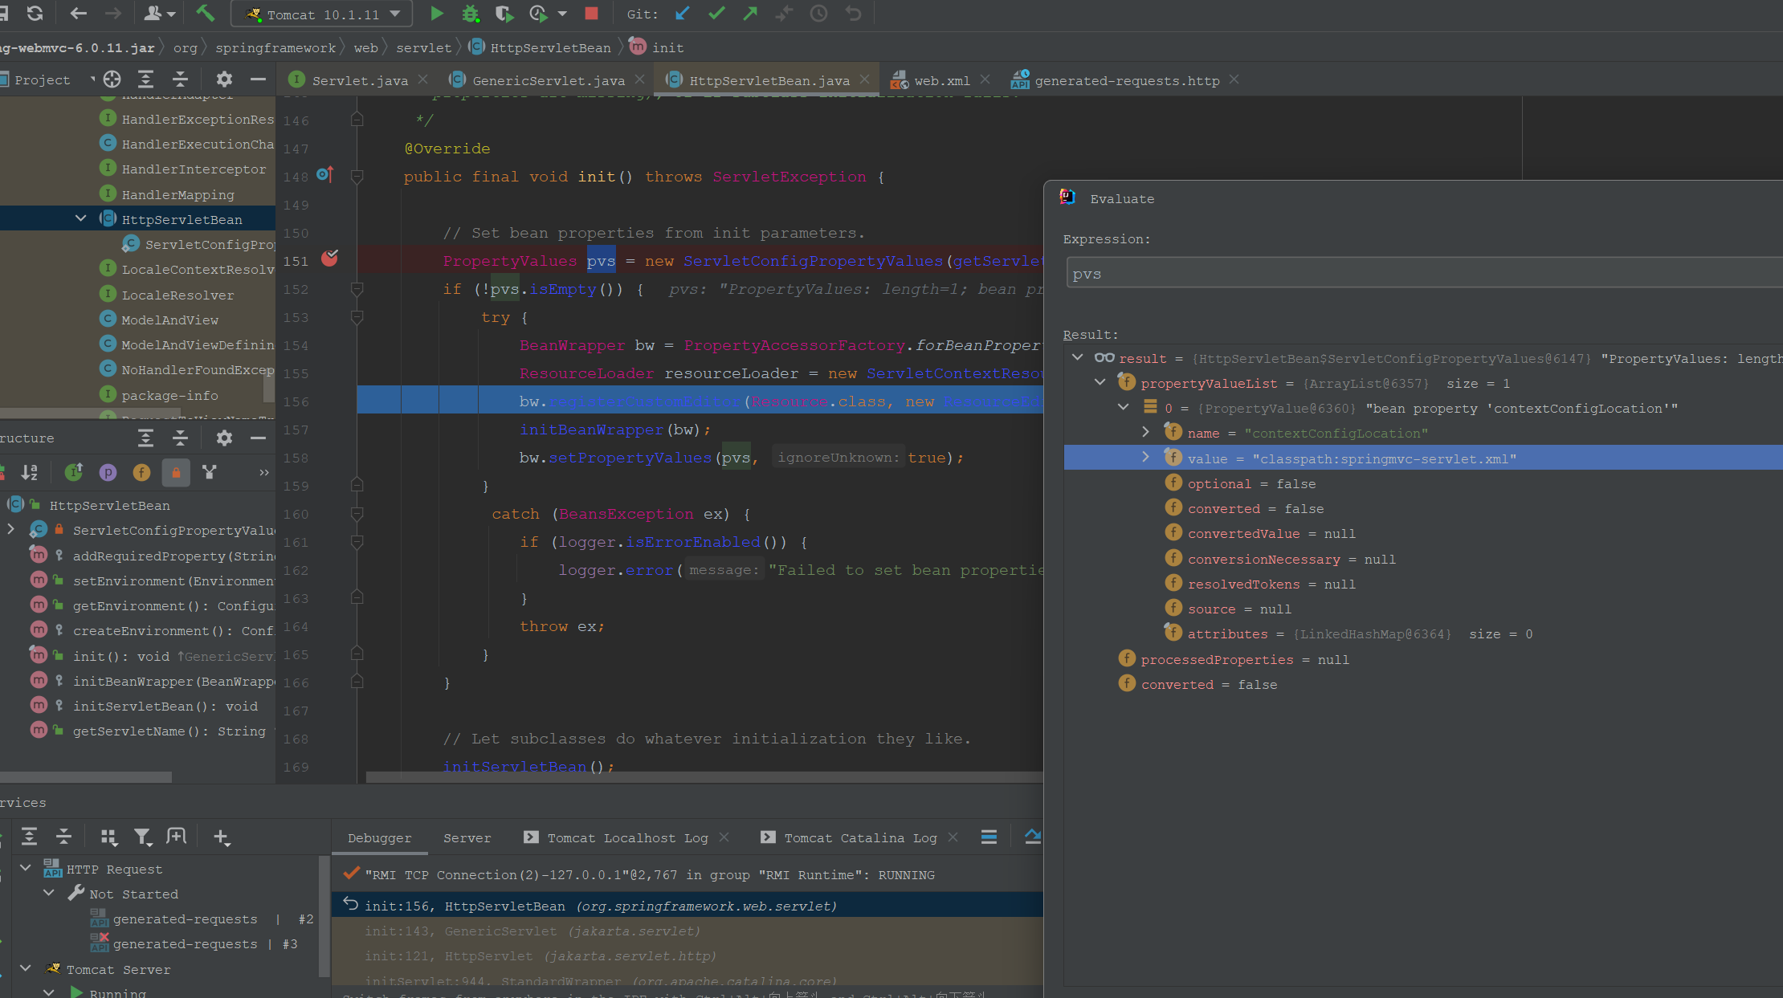Toggle the breakpoint on line 151

tap(329, 259)
